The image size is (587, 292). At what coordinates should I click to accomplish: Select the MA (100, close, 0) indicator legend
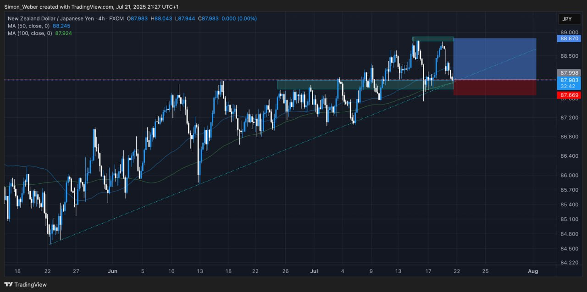pyautogui.click(x=30, y=33)
